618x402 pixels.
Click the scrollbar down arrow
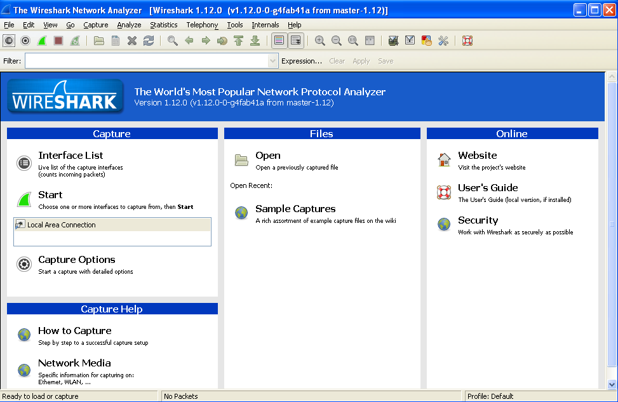pos(611,384)
